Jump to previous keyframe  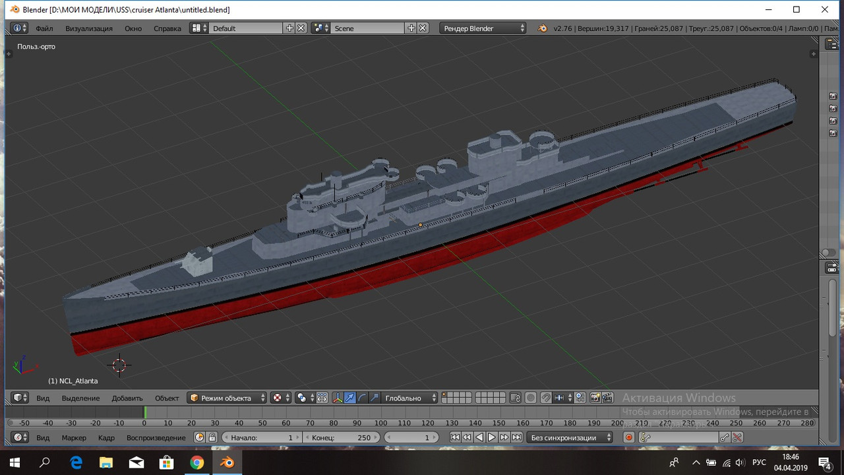click(467, 437)
